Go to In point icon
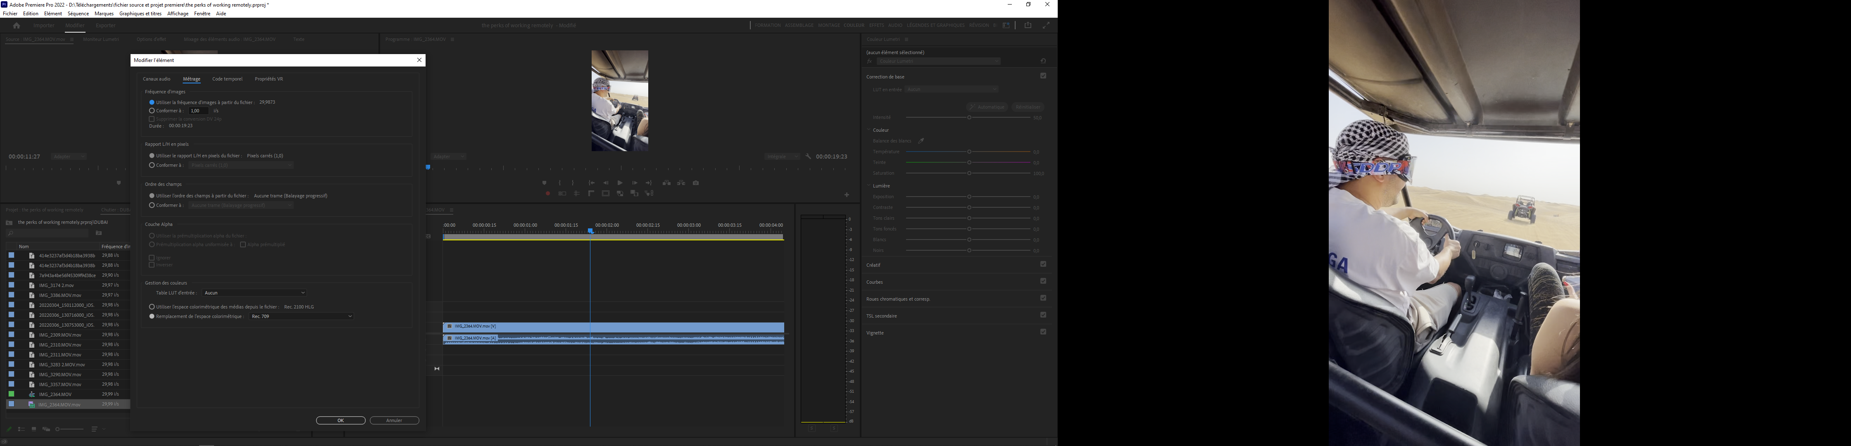The width and height of the screenshot is (1851, 446). tap(591, 183)
